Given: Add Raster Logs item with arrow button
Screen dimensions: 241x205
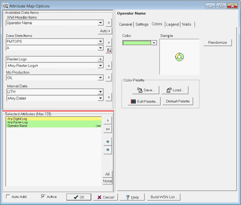Looking at the screenshot, I should [109, 66].
